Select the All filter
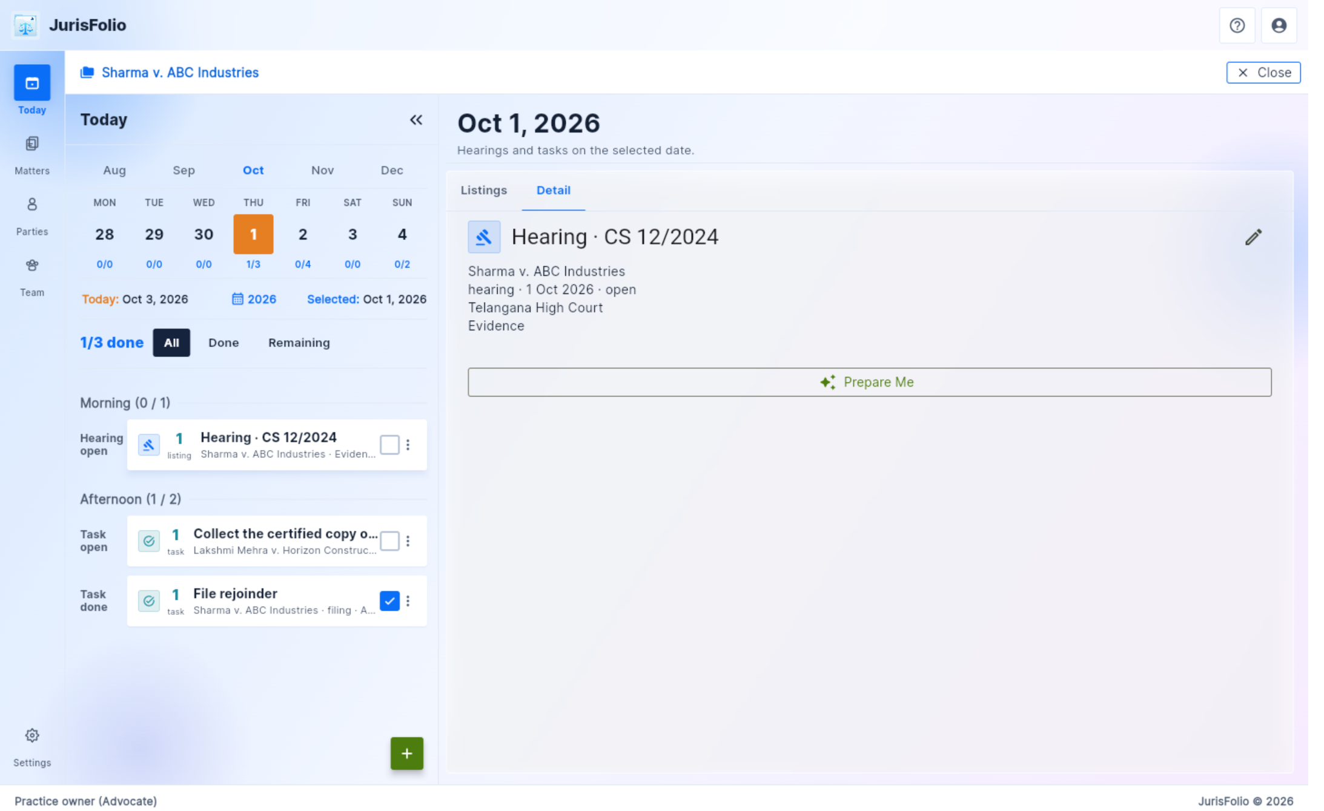The image size is (1324, 811). pos(171,343)
